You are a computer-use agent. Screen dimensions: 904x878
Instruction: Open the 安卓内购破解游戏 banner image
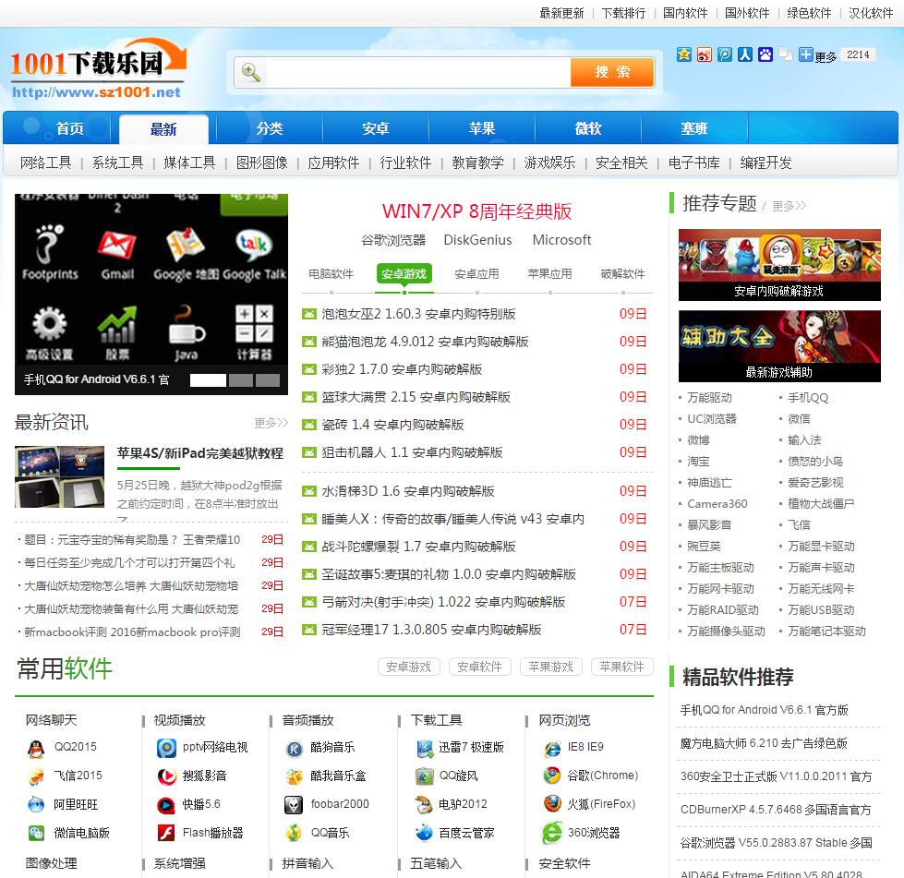tap(779, 265)
